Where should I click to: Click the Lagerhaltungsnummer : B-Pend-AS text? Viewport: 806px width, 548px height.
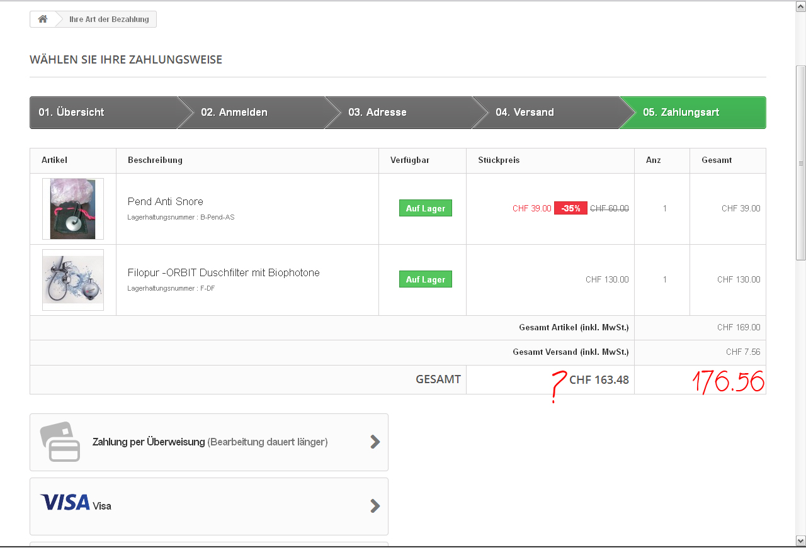181,217
